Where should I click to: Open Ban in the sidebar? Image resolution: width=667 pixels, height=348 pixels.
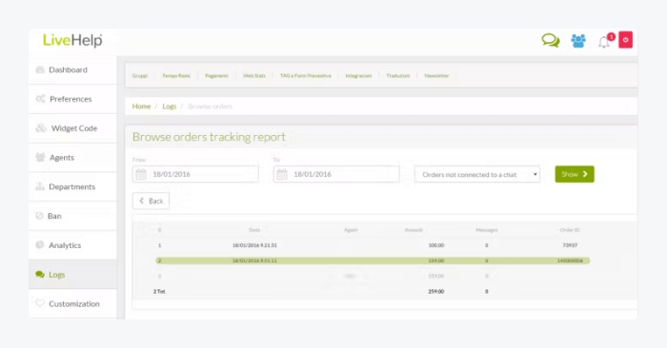[72, 216]
